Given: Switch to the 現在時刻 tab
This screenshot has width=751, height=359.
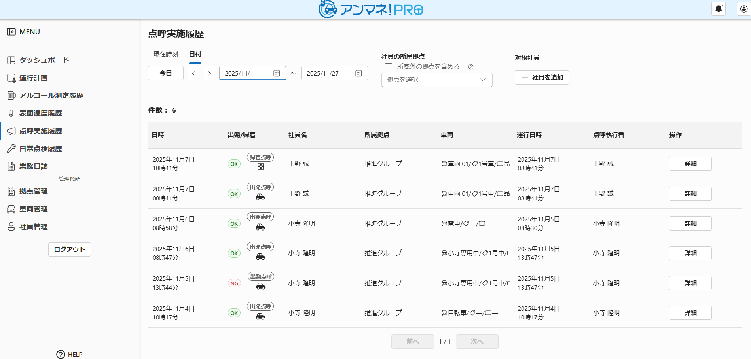Looking at the screenshot, I should [166, 54].
